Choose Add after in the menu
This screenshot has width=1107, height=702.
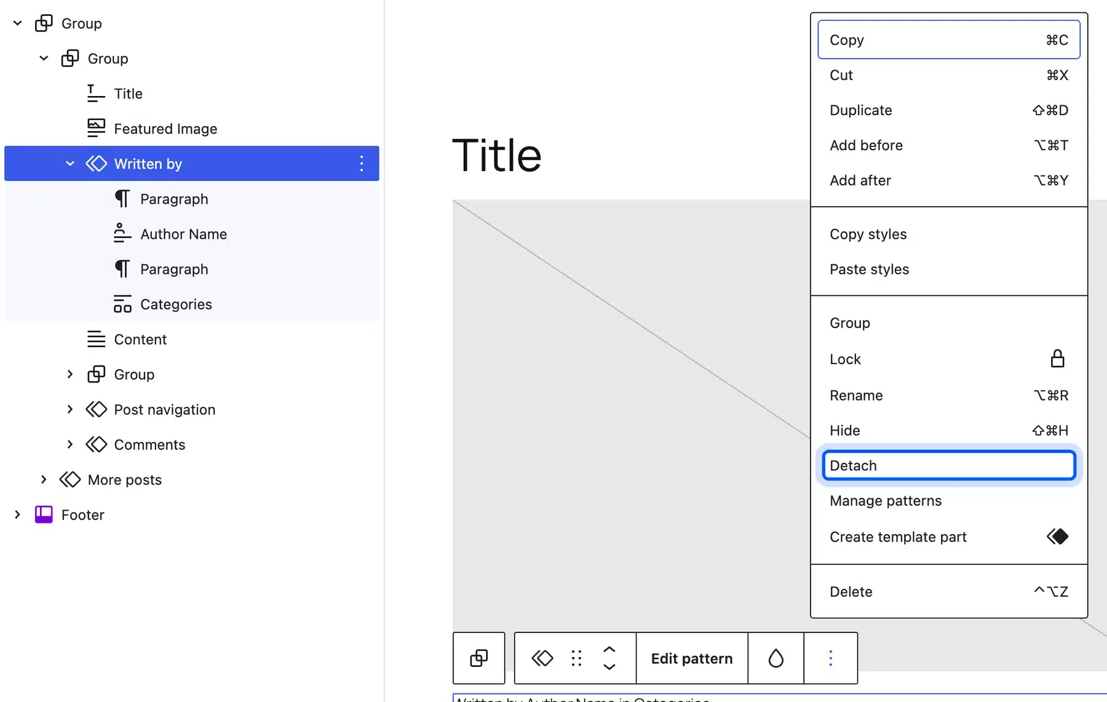pos(949,180)
